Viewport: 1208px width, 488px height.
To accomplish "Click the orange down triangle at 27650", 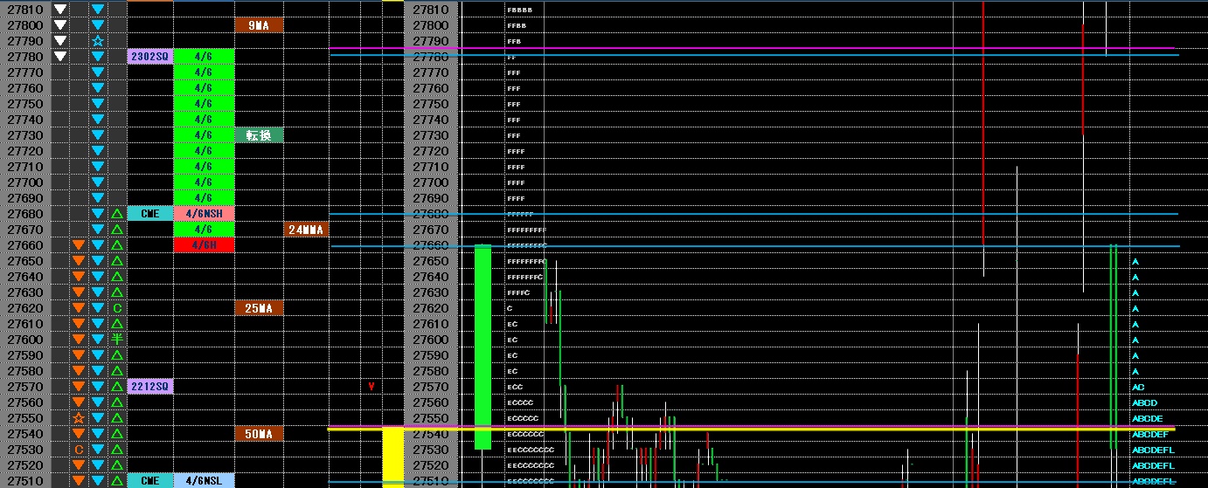I will [79, 261].
